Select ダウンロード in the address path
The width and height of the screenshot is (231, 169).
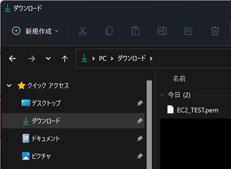coord(132,58)
